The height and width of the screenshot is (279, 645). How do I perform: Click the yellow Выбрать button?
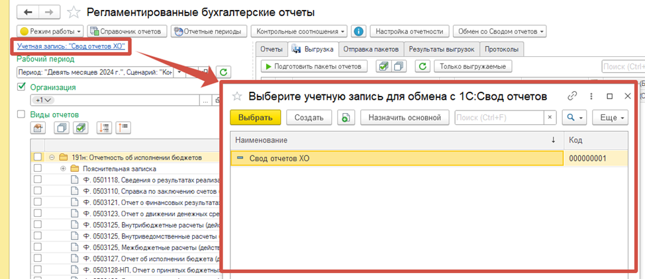click(255, 118)
